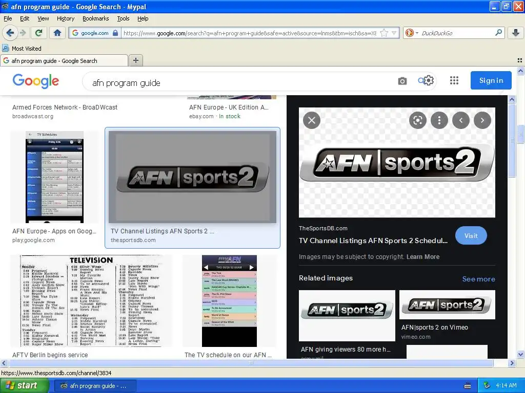Image resolution: width=525 pixels, height=393 pixels.
Task: Open the list all tabs button
Action: click(519, 60)
